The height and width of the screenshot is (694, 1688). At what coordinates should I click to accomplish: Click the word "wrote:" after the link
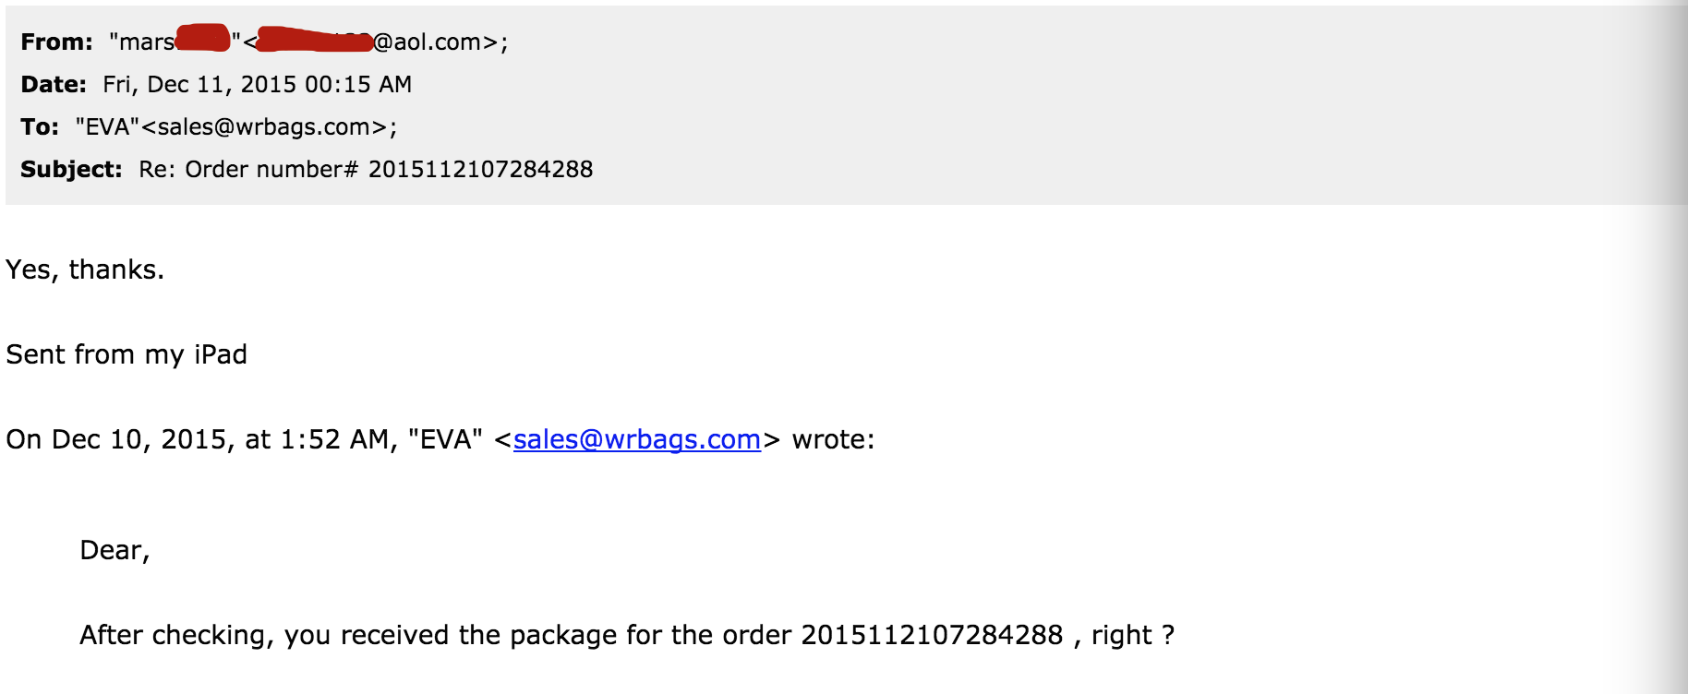pyautogui.click(x=833, y=439)
